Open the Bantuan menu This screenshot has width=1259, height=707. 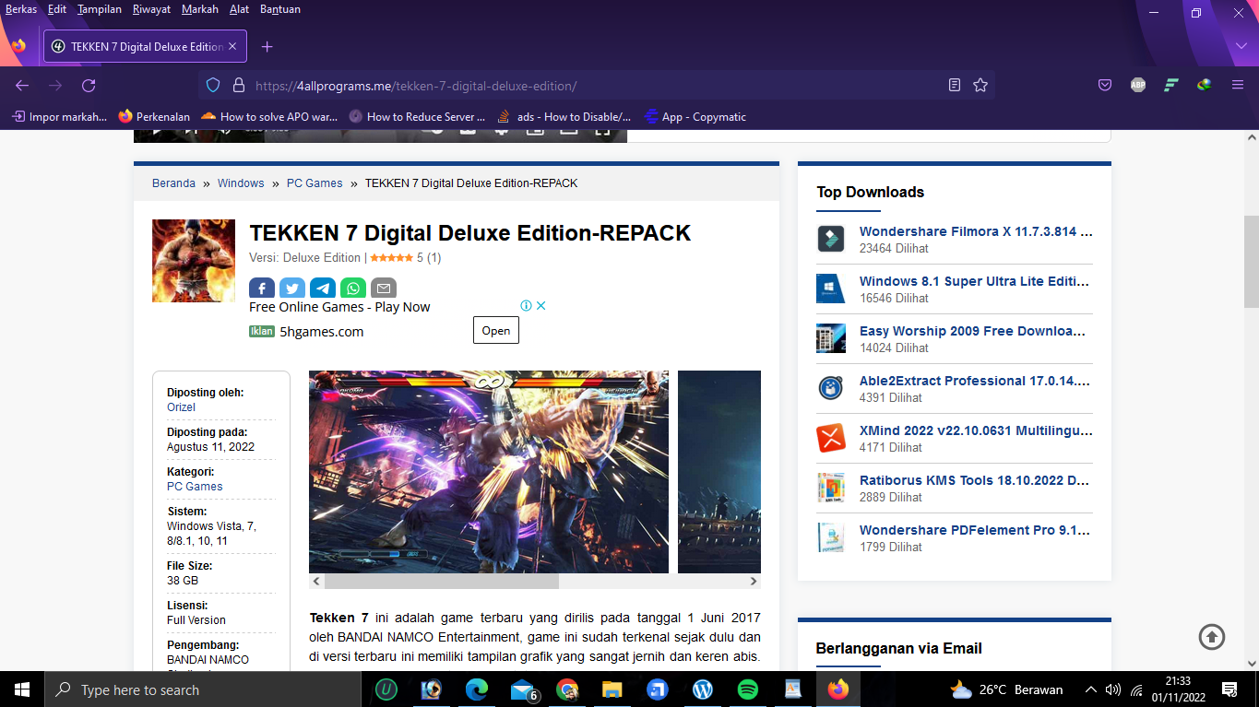280,9
